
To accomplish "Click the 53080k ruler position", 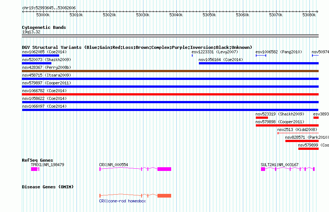I will click(x=309, y=15).
